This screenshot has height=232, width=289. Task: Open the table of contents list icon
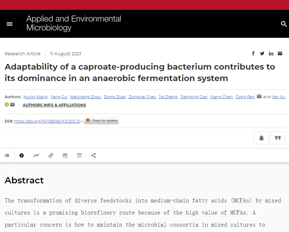tap(7, 155)
